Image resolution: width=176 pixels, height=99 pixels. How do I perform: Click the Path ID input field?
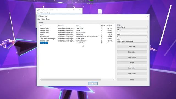coord(132,32)
